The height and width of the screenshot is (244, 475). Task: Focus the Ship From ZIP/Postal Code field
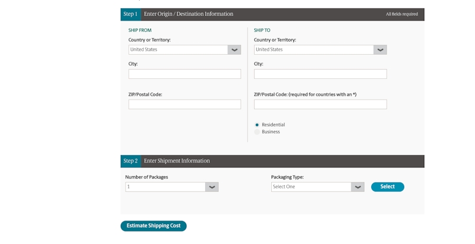(x=184, y=104)
